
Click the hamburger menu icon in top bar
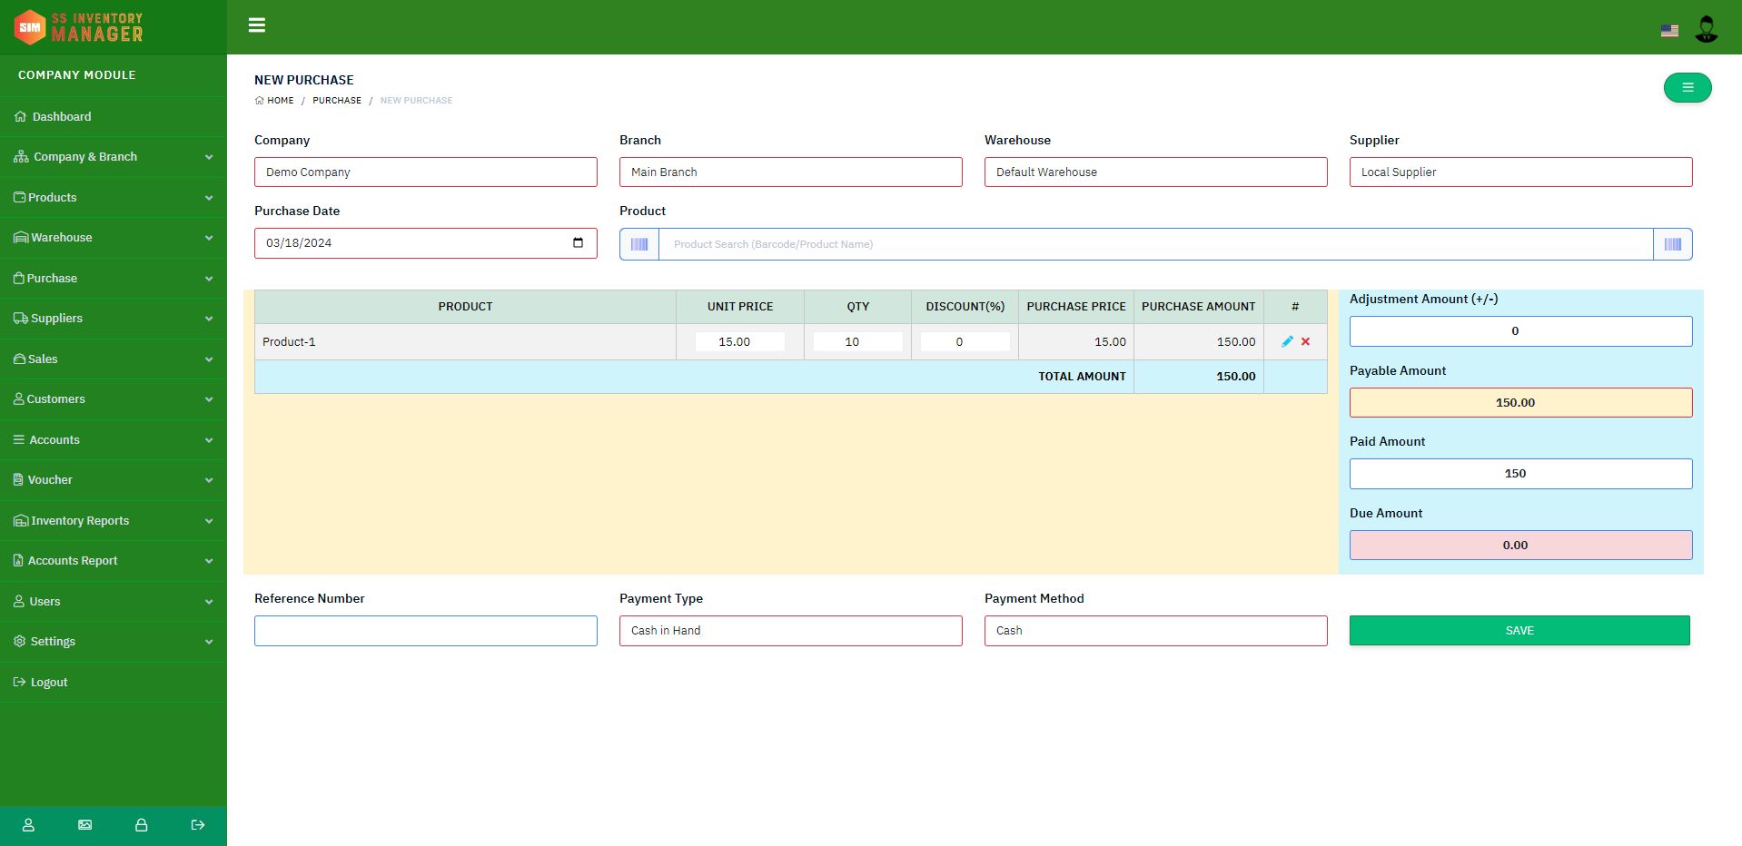point(257,25)
